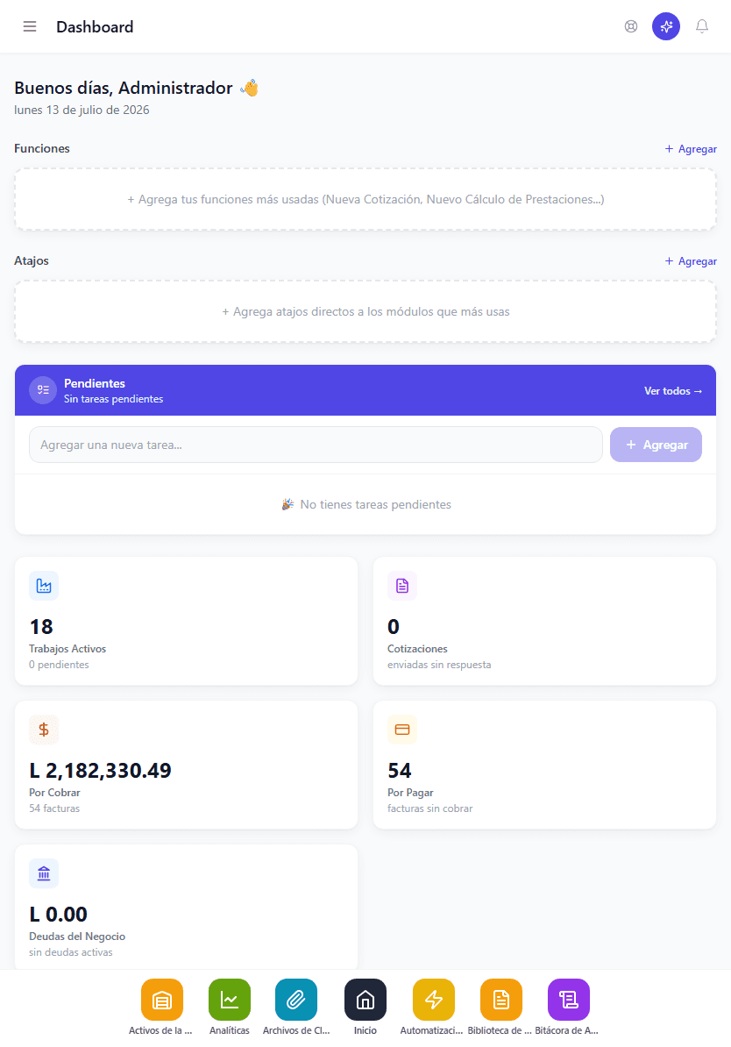This screenshot has height=1047, width=731.
Task: Click the Agregar task button
Action: (x=656, y=445)
